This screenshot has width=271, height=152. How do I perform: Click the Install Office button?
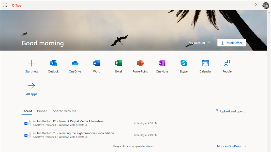pyautogui.click(x=231, y=43)
